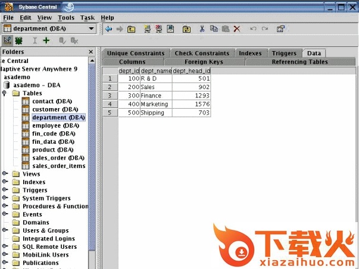The height and width of the screenshot is (269, 359).
Task: Click the green debug bug icon
Action: point(18,41)
